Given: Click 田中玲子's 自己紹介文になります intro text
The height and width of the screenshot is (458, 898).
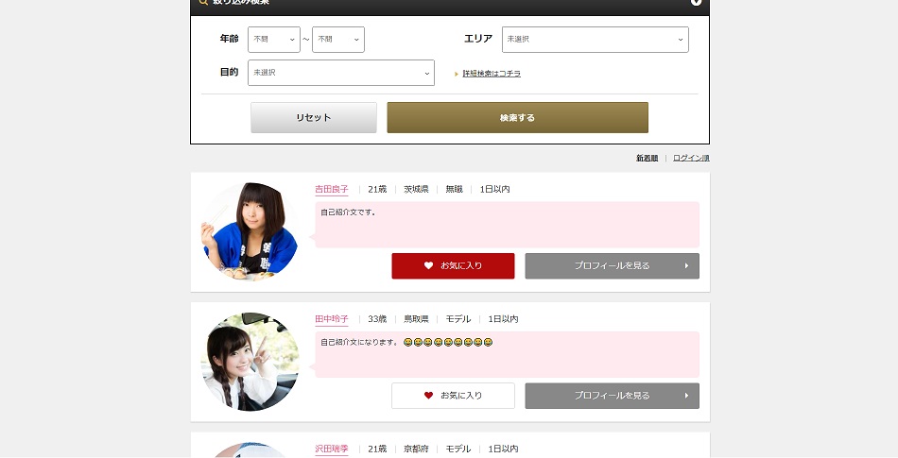Looking at the screenshot, I should pyautogui.click(x=359, y=343).
